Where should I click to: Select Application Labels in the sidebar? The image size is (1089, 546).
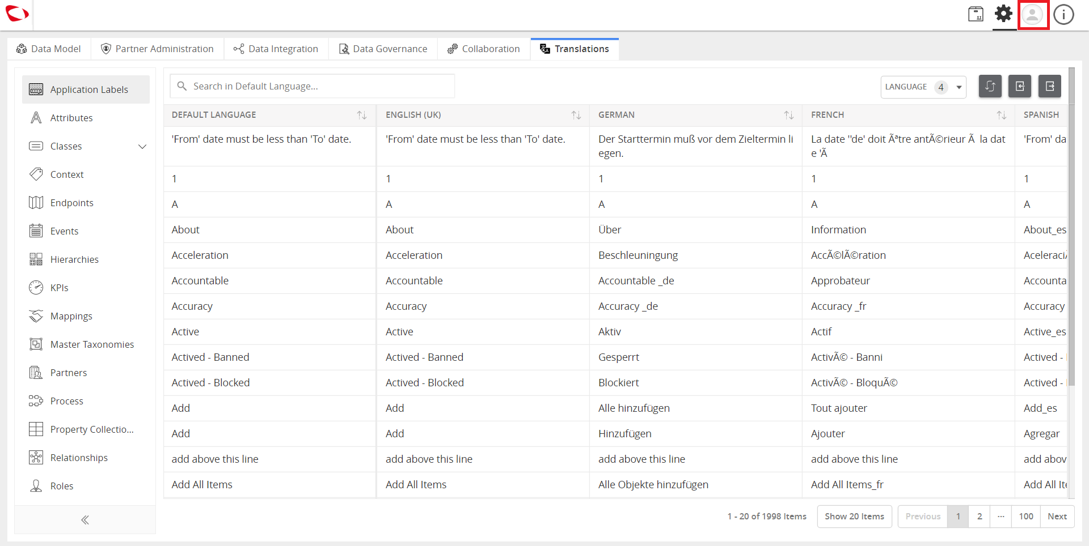click(86, 89)
